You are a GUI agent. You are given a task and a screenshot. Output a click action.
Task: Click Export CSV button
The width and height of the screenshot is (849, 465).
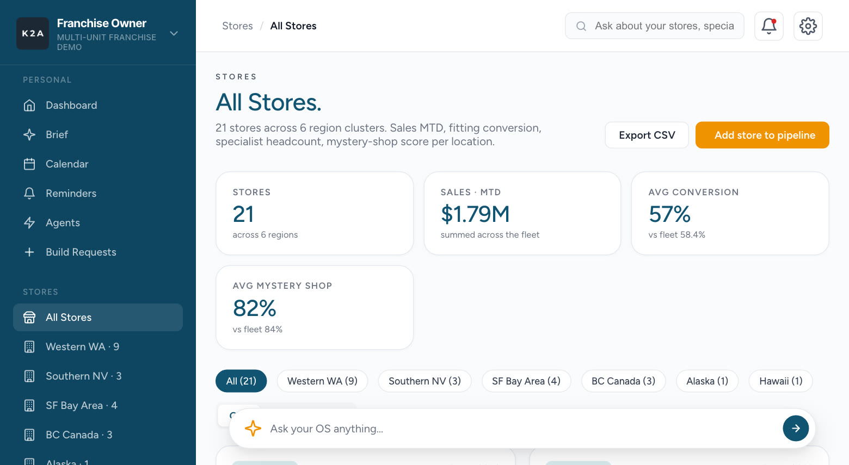[647, 135]
